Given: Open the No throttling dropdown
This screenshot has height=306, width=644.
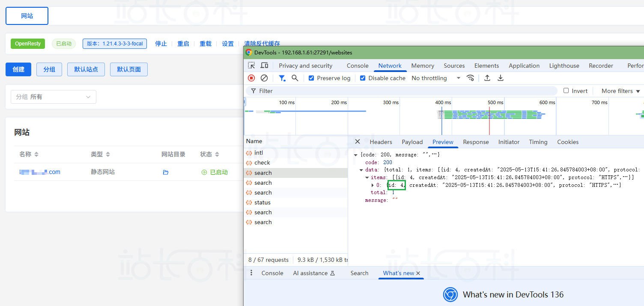Looking at the screenshot, I should pos(436,78).
